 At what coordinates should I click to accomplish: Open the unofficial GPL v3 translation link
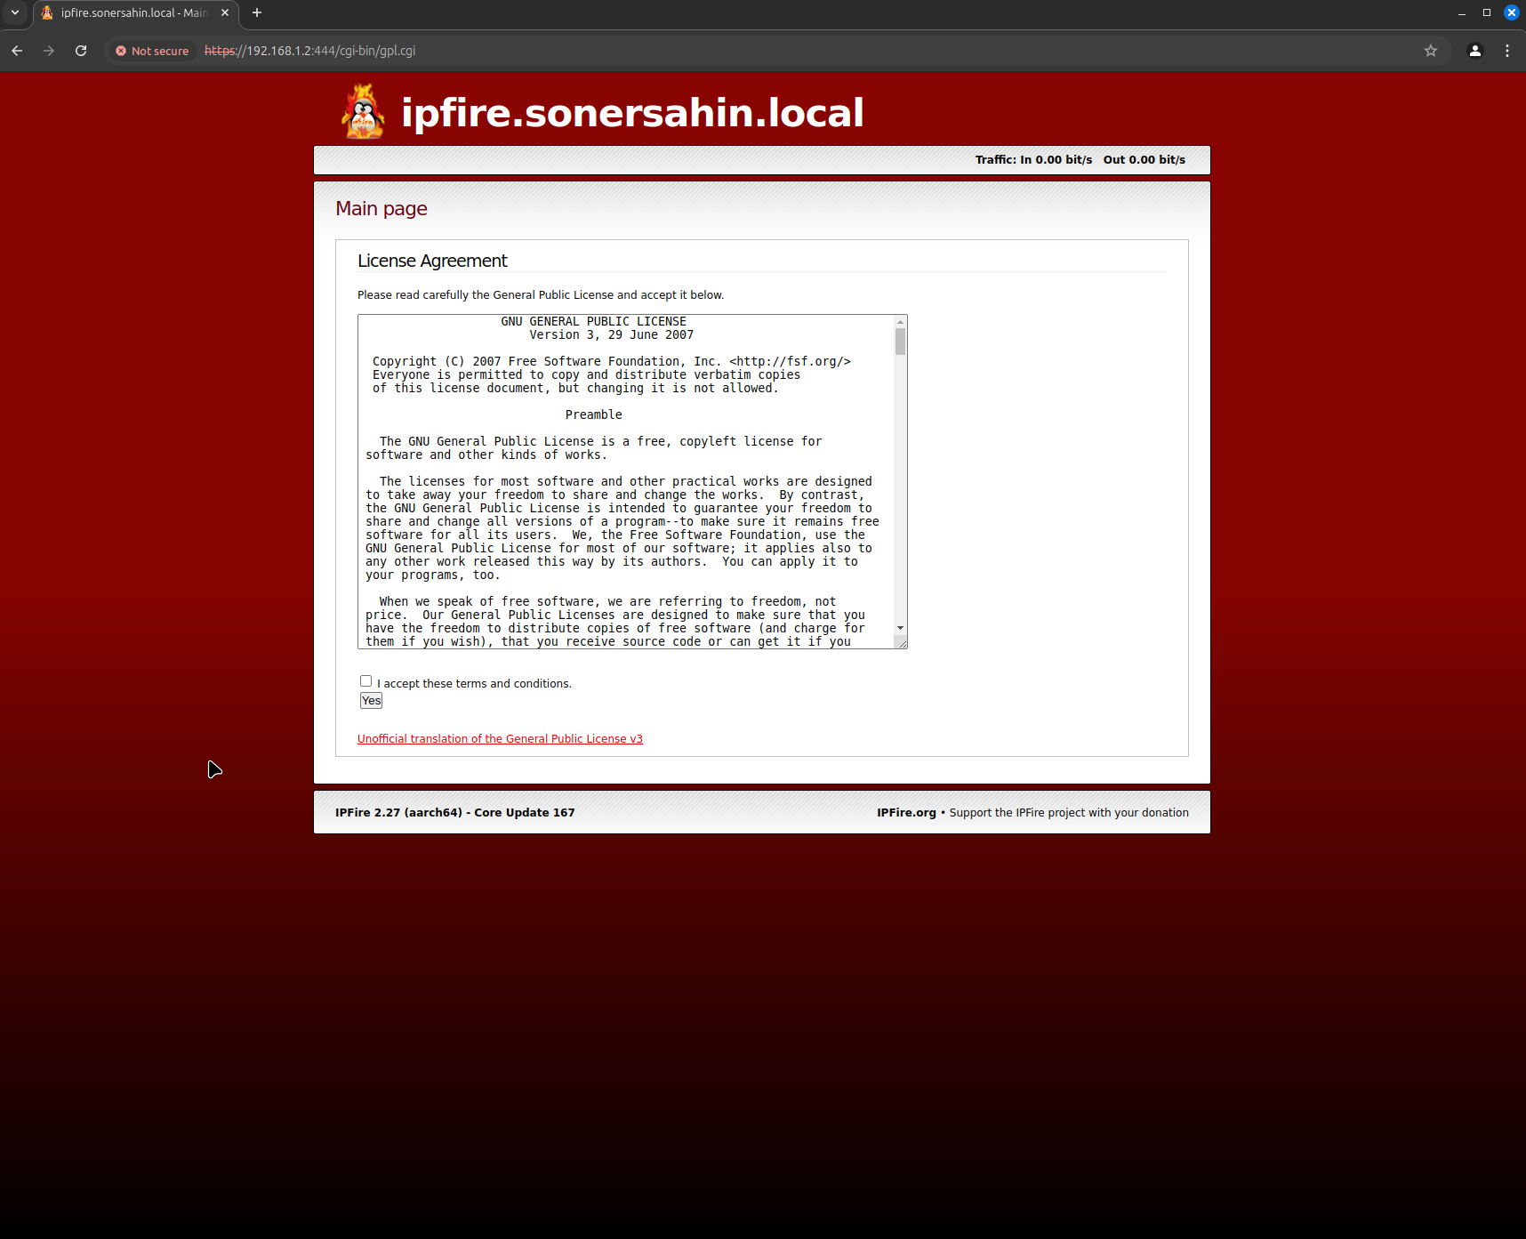tap(500, 738)
